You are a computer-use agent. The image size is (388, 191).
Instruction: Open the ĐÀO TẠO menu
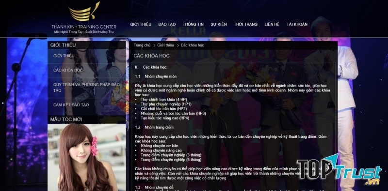coord(167,24)
